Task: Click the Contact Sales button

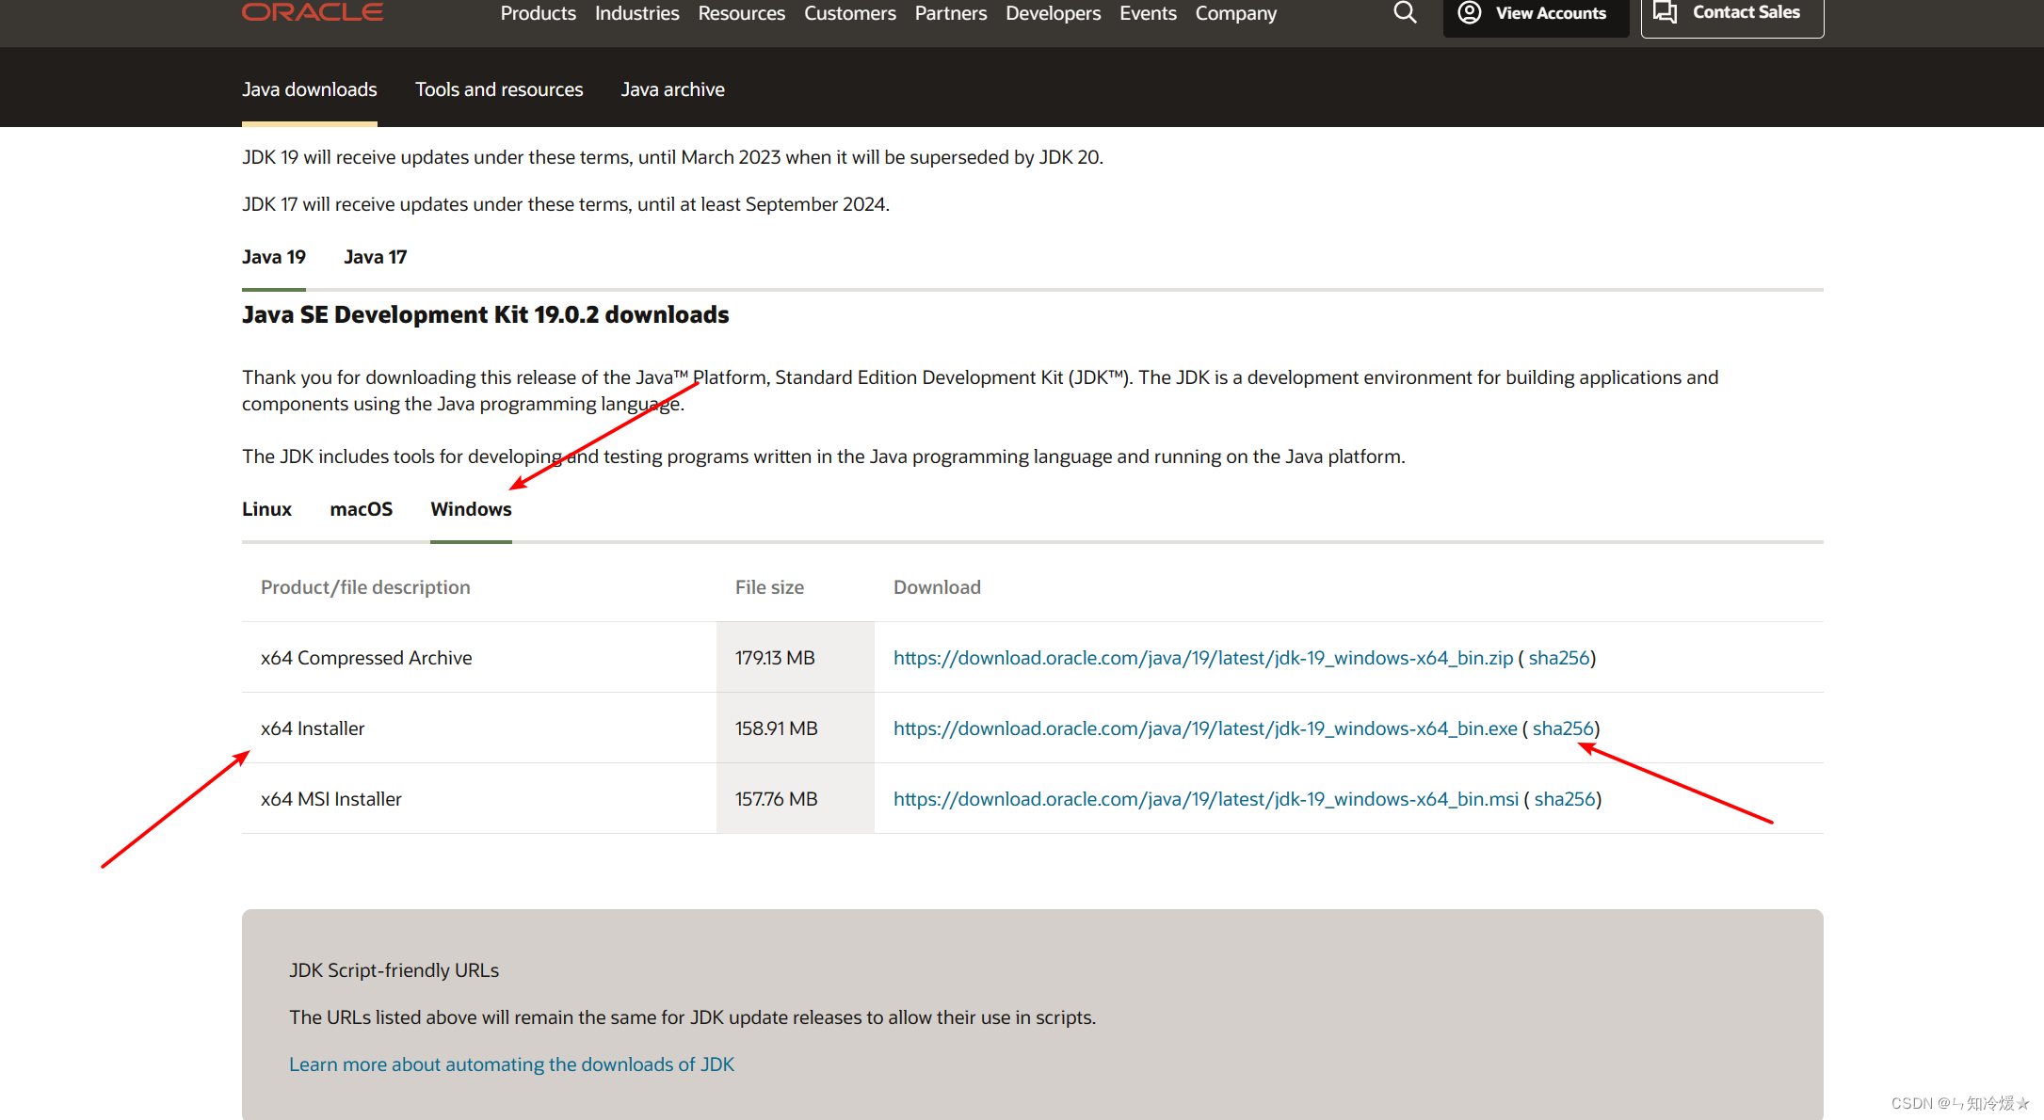Action: tap(1731, 14)
